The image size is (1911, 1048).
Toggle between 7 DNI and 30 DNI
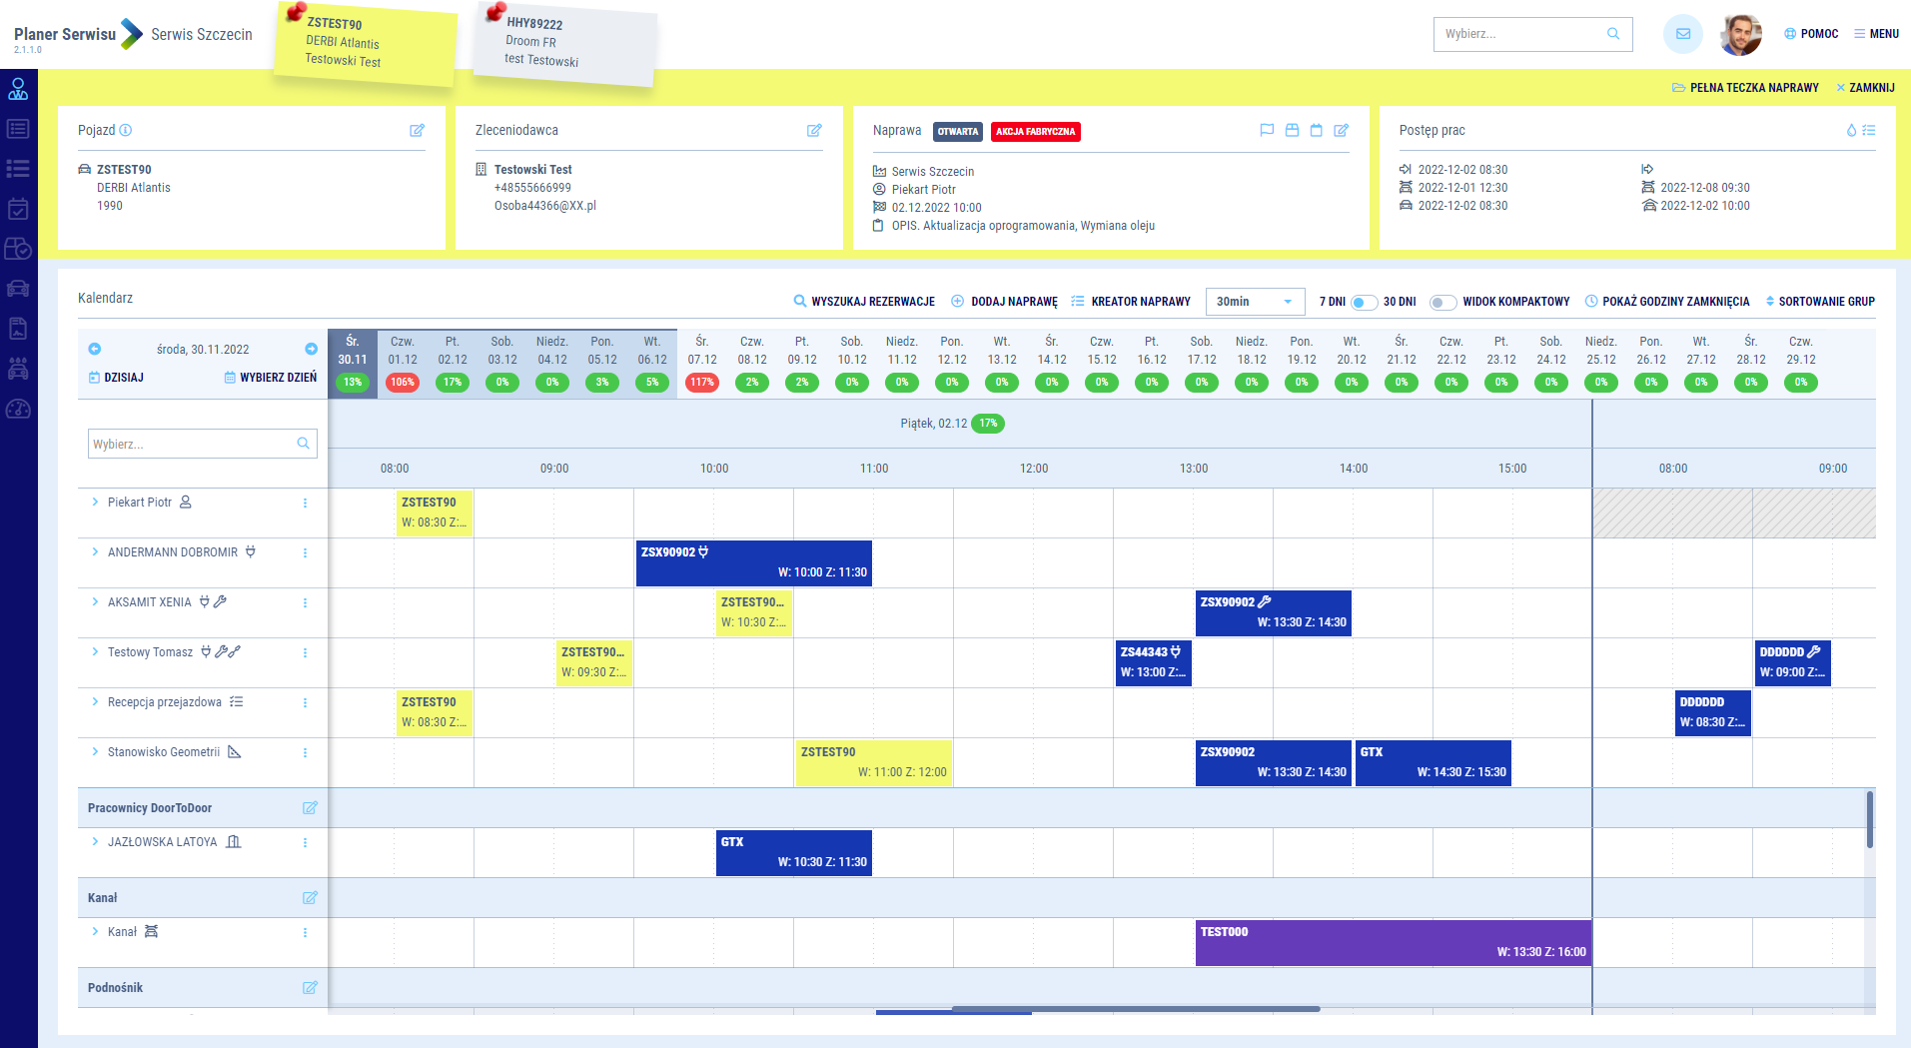pyautogui.click(x=1364, y=302)
